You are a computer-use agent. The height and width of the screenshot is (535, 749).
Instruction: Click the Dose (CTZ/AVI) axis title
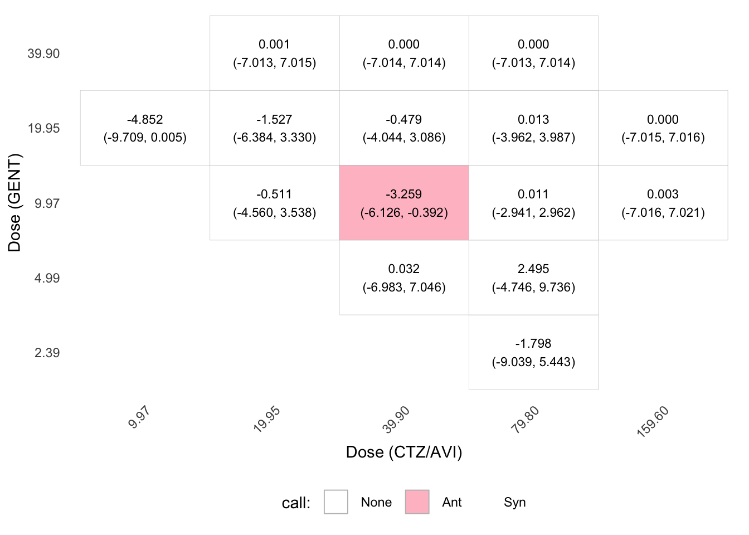click(404, 452)
